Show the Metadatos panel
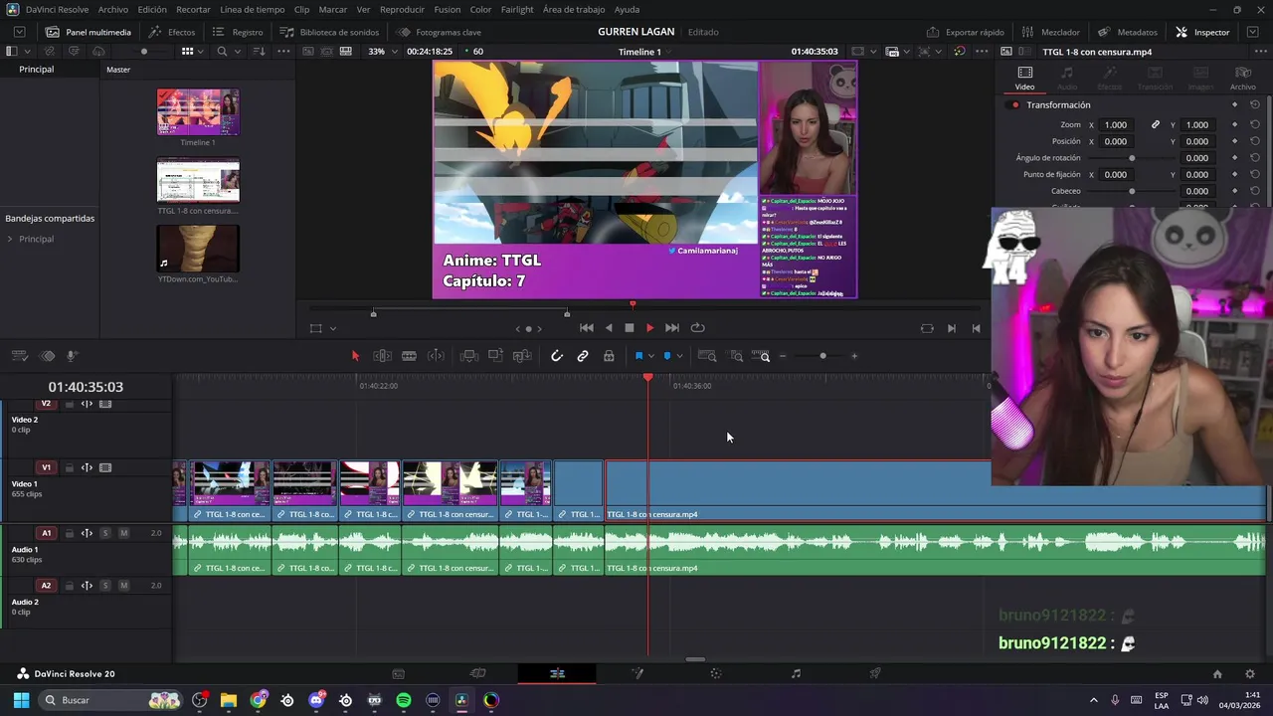Viewport: 1273px width, 716px height. tap(1127, 32)
